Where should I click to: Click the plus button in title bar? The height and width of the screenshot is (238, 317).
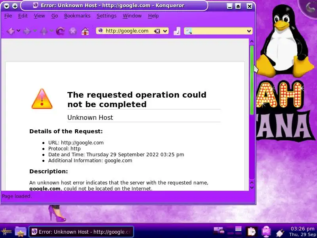[x=15, y=6]
